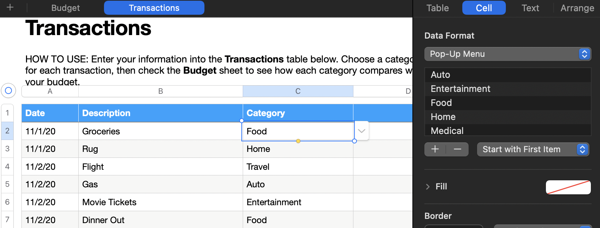
Task: Open the Table inspector tab
Action: point(438,8)
